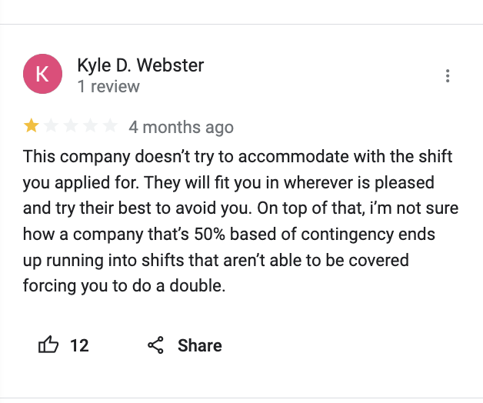The height and width of the screenshot is (403, 483).
Task: Click the Share text label
Action: (200, 345)
